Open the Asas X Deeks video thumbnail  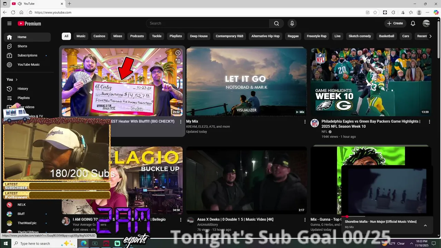click(246, 180)
